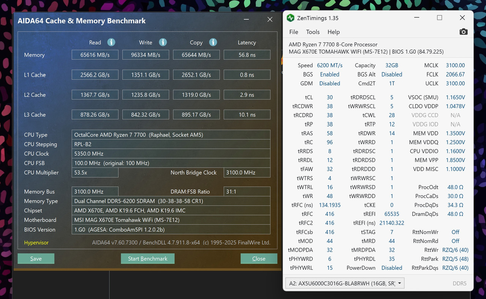
Task: Click L2 Cache Read value 1367.7 GB/s
Action: point(95,94)
